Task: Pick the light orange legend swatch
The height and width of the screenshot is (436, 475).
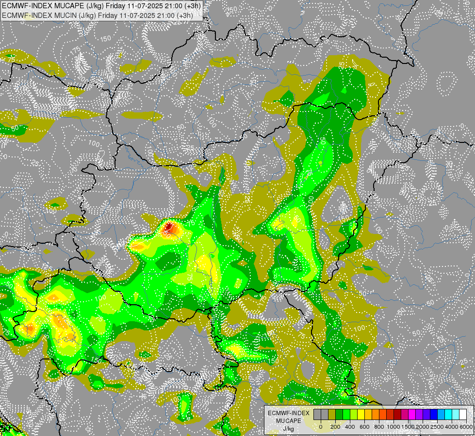Action: (376, 415)
